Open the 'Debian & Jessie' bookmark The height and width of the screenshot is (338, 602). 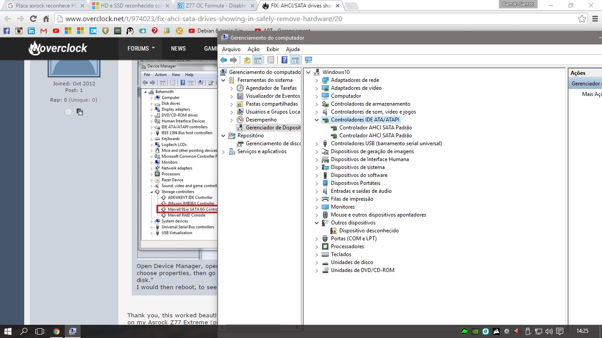(x=216, y=31)
